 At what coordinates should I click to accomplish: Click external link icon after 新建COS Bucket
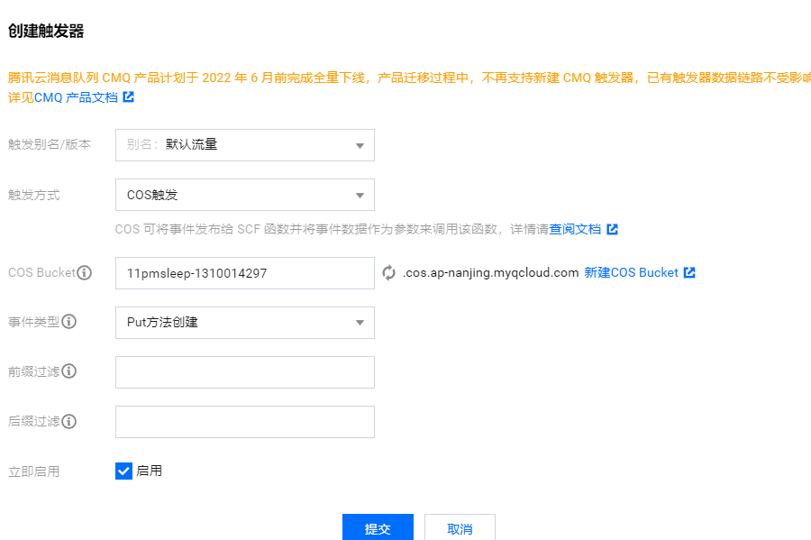[689, 272]
